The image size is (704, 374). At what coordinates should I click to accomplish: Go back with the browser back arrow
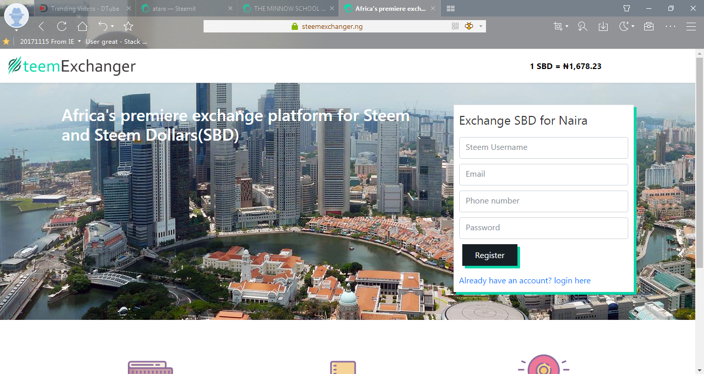41,26
